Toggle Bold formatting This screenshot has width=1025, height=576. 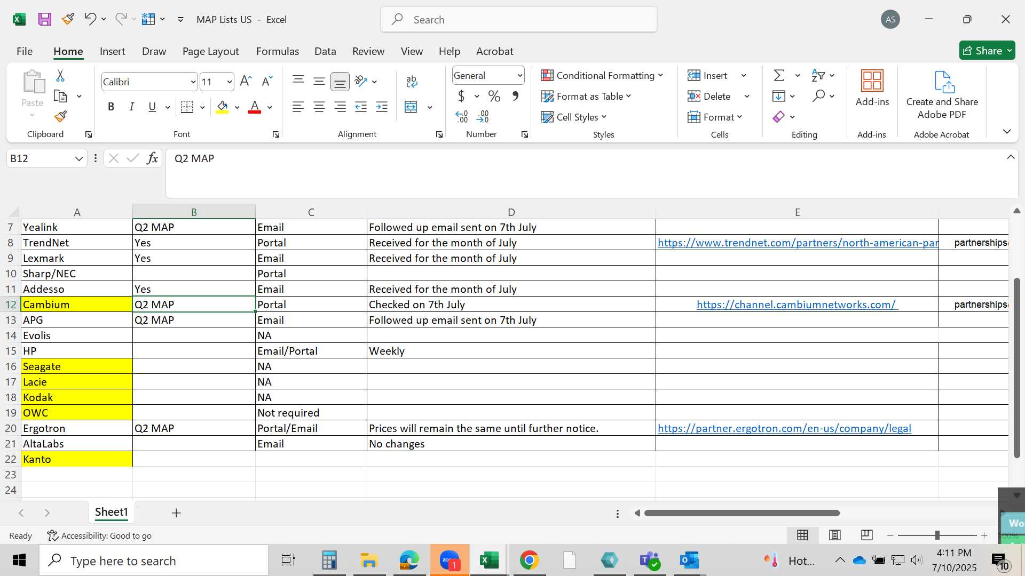pyautogui.click(x=111, y=107)
